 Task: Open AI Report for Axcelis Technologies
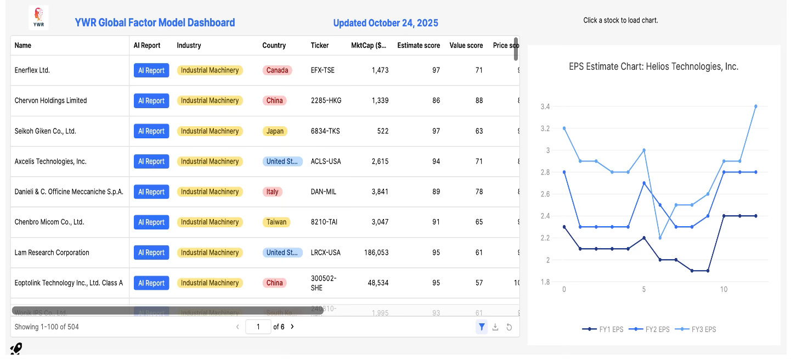coord(151,161)
